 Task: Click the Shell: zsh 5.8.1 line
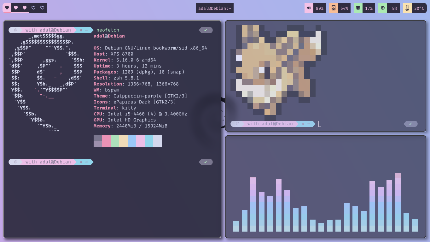116,78
